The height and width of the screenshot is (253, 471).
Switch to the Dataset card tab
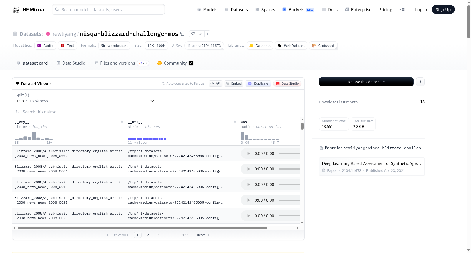pos(32,63)
